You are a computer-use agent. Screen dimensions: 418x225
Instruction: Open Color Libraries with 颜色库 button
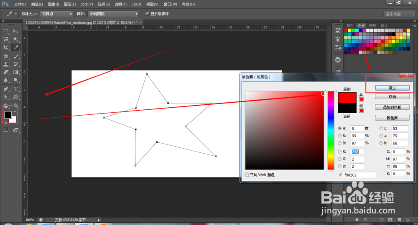392,118
